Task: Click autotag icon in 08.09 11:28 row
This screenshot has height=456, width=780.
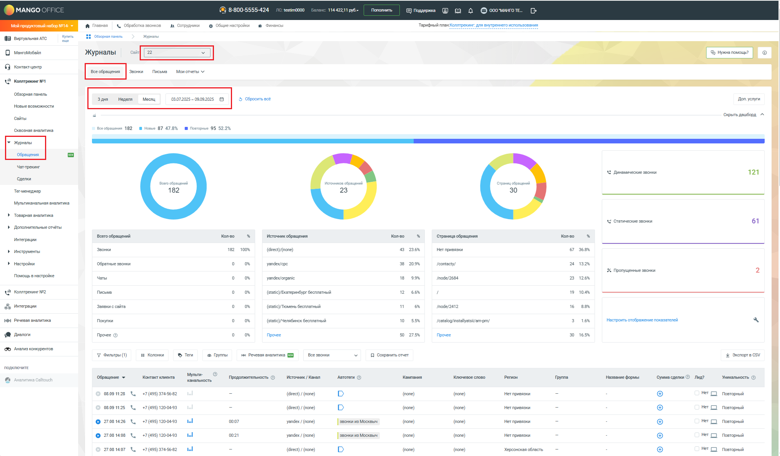Action: (341, 394)
